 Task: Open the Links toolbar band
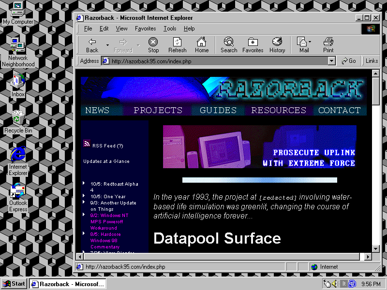coord(372,61)
